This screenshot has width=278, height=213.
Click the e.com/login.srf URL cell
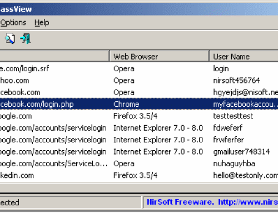(24, 68)
